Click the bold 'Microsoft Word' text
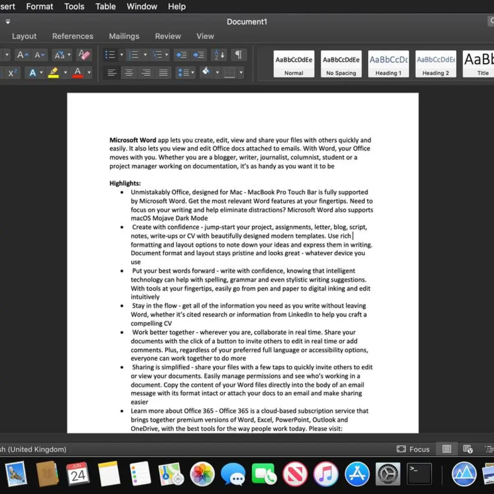This screenshot has height=494, width=494. click(x=133, y=140)
